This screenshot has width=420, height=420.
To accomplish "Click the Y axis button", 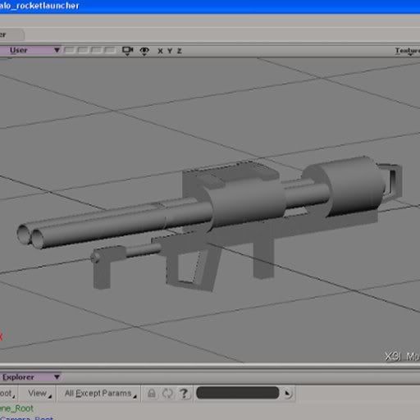I will (170, 51).
